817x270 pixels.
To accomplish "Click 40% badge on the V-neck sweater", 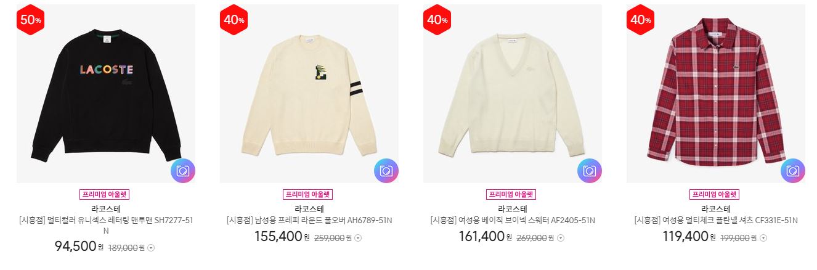I will click(x=437, y=20).
